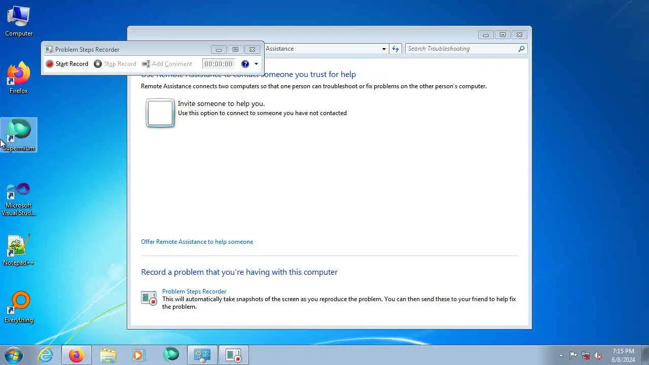Image resolution: width=649 pixels, height=365 pixels.
Task: Refresh the Troubleshooting window page
Action: [x=395, y=49]
